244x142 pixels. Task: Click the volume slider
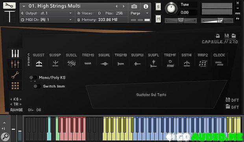tap(217, 20)
